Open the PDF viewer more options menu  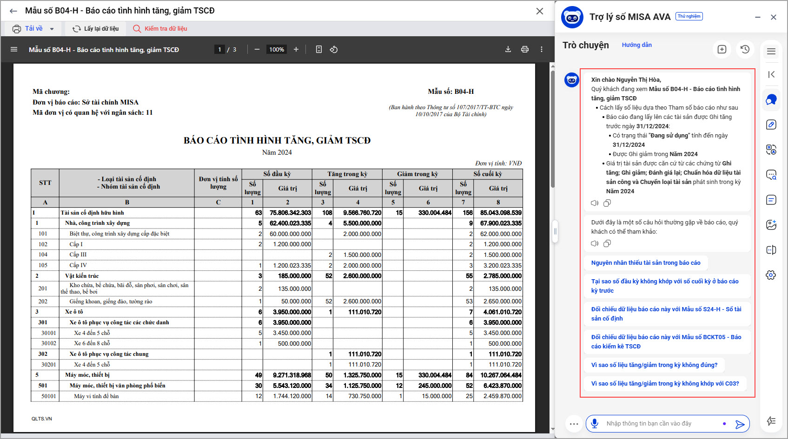click(x=542, y=49)
